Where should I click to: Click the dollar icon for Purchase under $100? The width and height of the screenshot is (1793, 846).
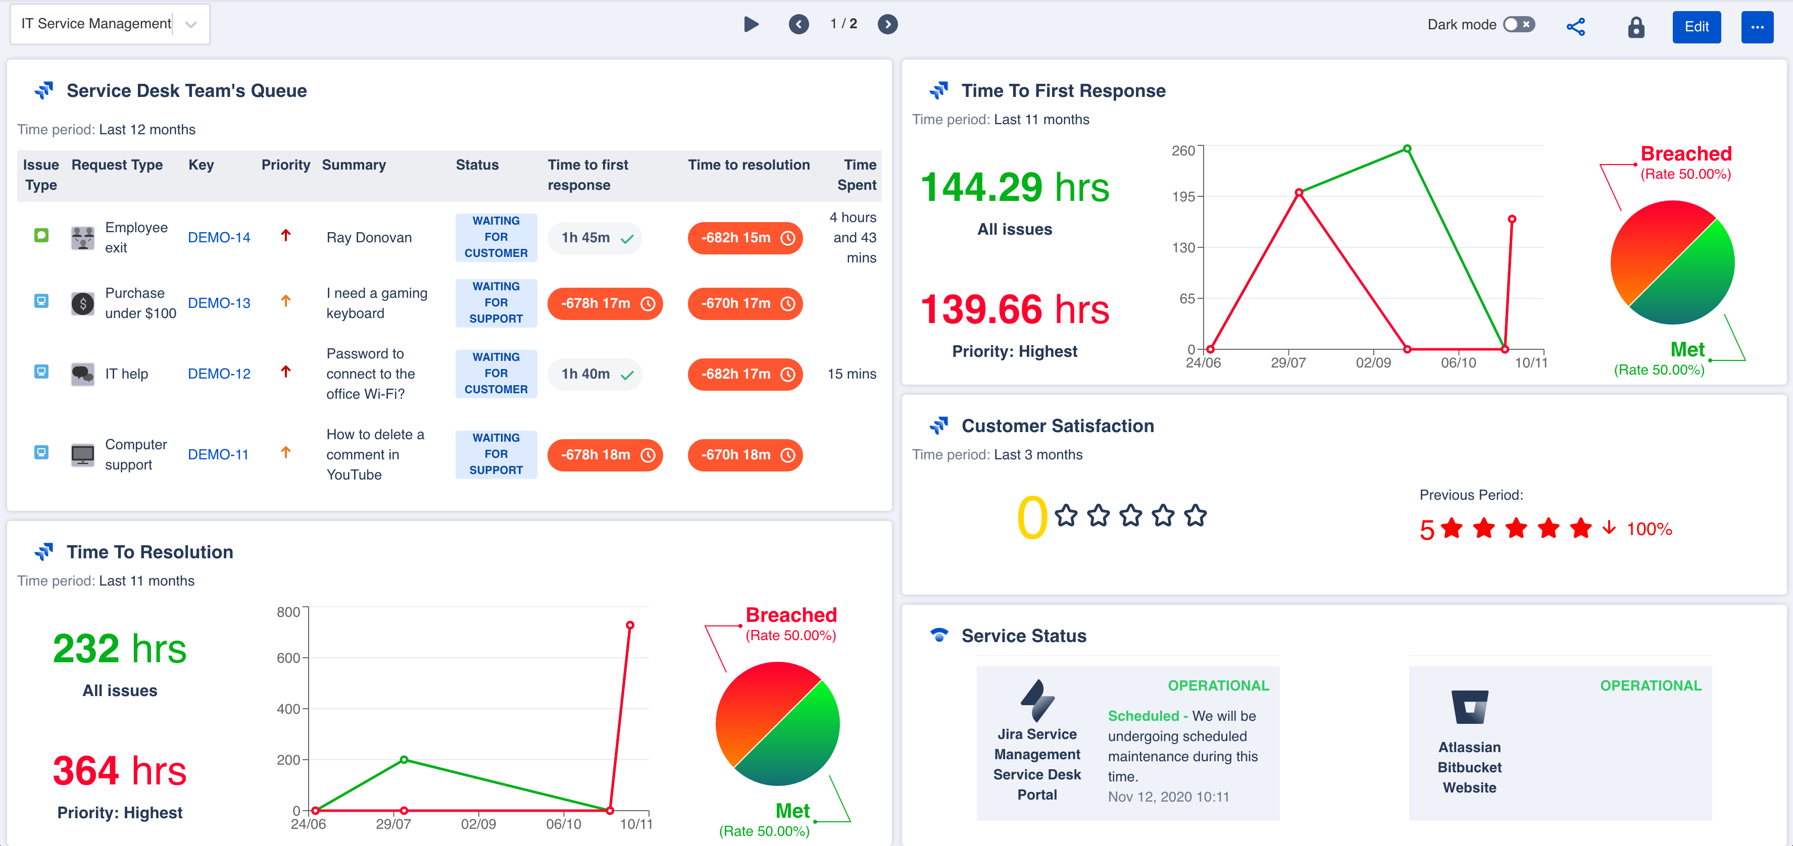82,303
